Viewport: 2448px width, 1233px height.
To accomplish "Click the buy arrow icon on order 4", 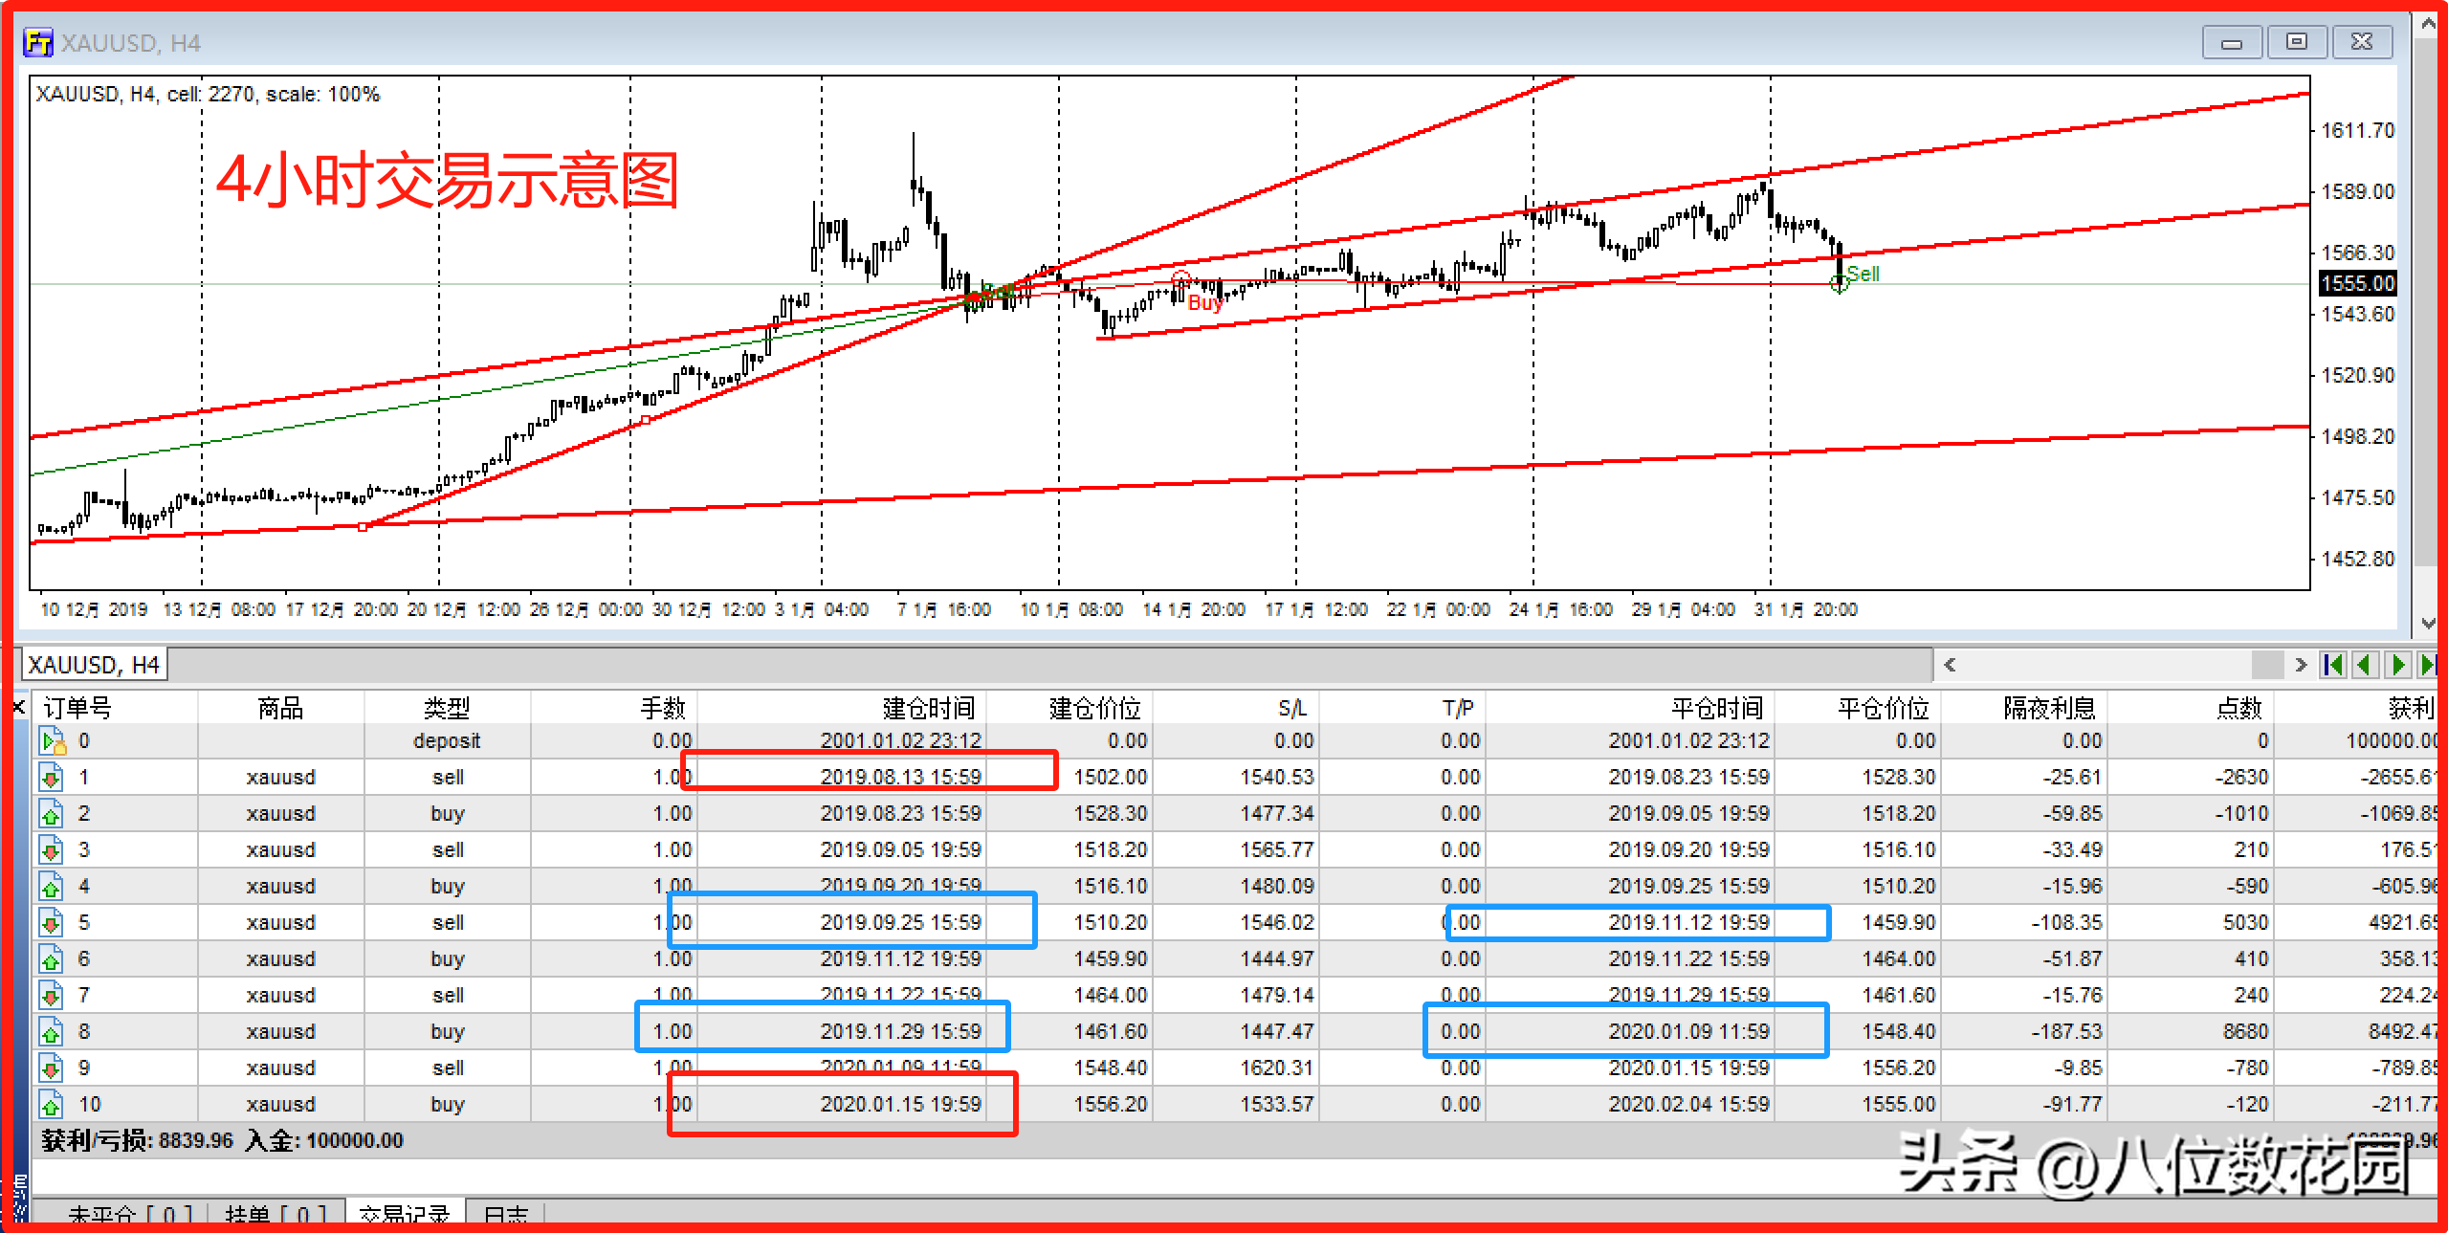I will (x=52, y=887).
